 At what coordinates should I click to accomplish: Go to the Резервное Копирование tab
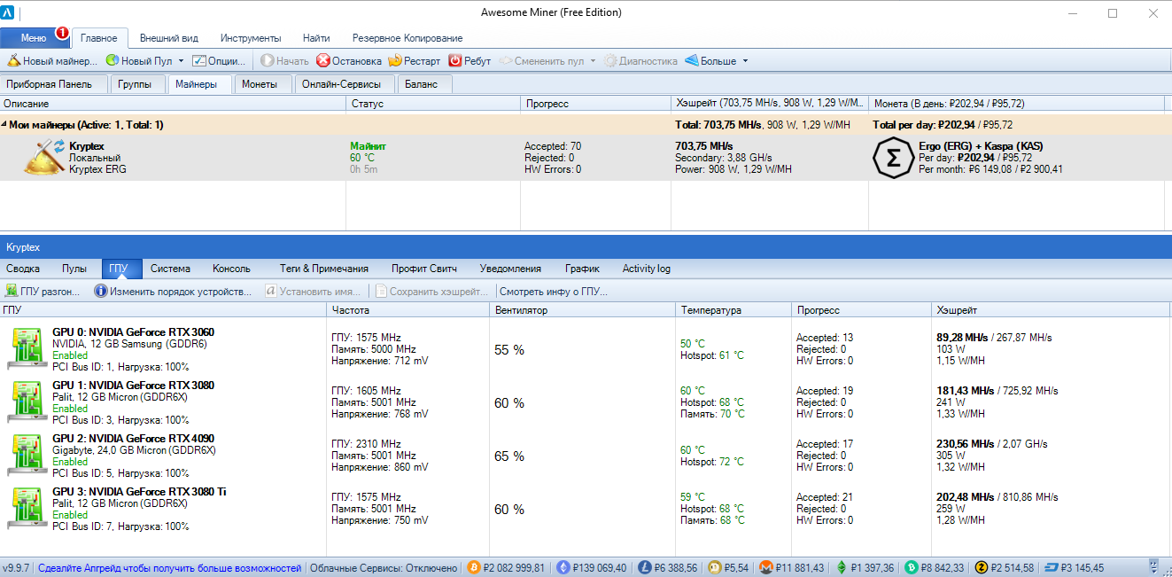pyautogui.click(x=407, y=38)
